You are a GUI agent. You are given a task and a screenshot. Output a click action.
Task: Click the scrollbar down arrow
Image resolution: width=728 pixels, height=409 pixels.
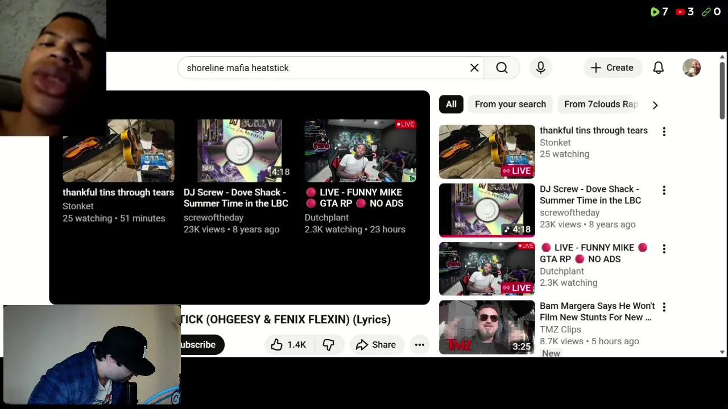click(x=723, y=352)
